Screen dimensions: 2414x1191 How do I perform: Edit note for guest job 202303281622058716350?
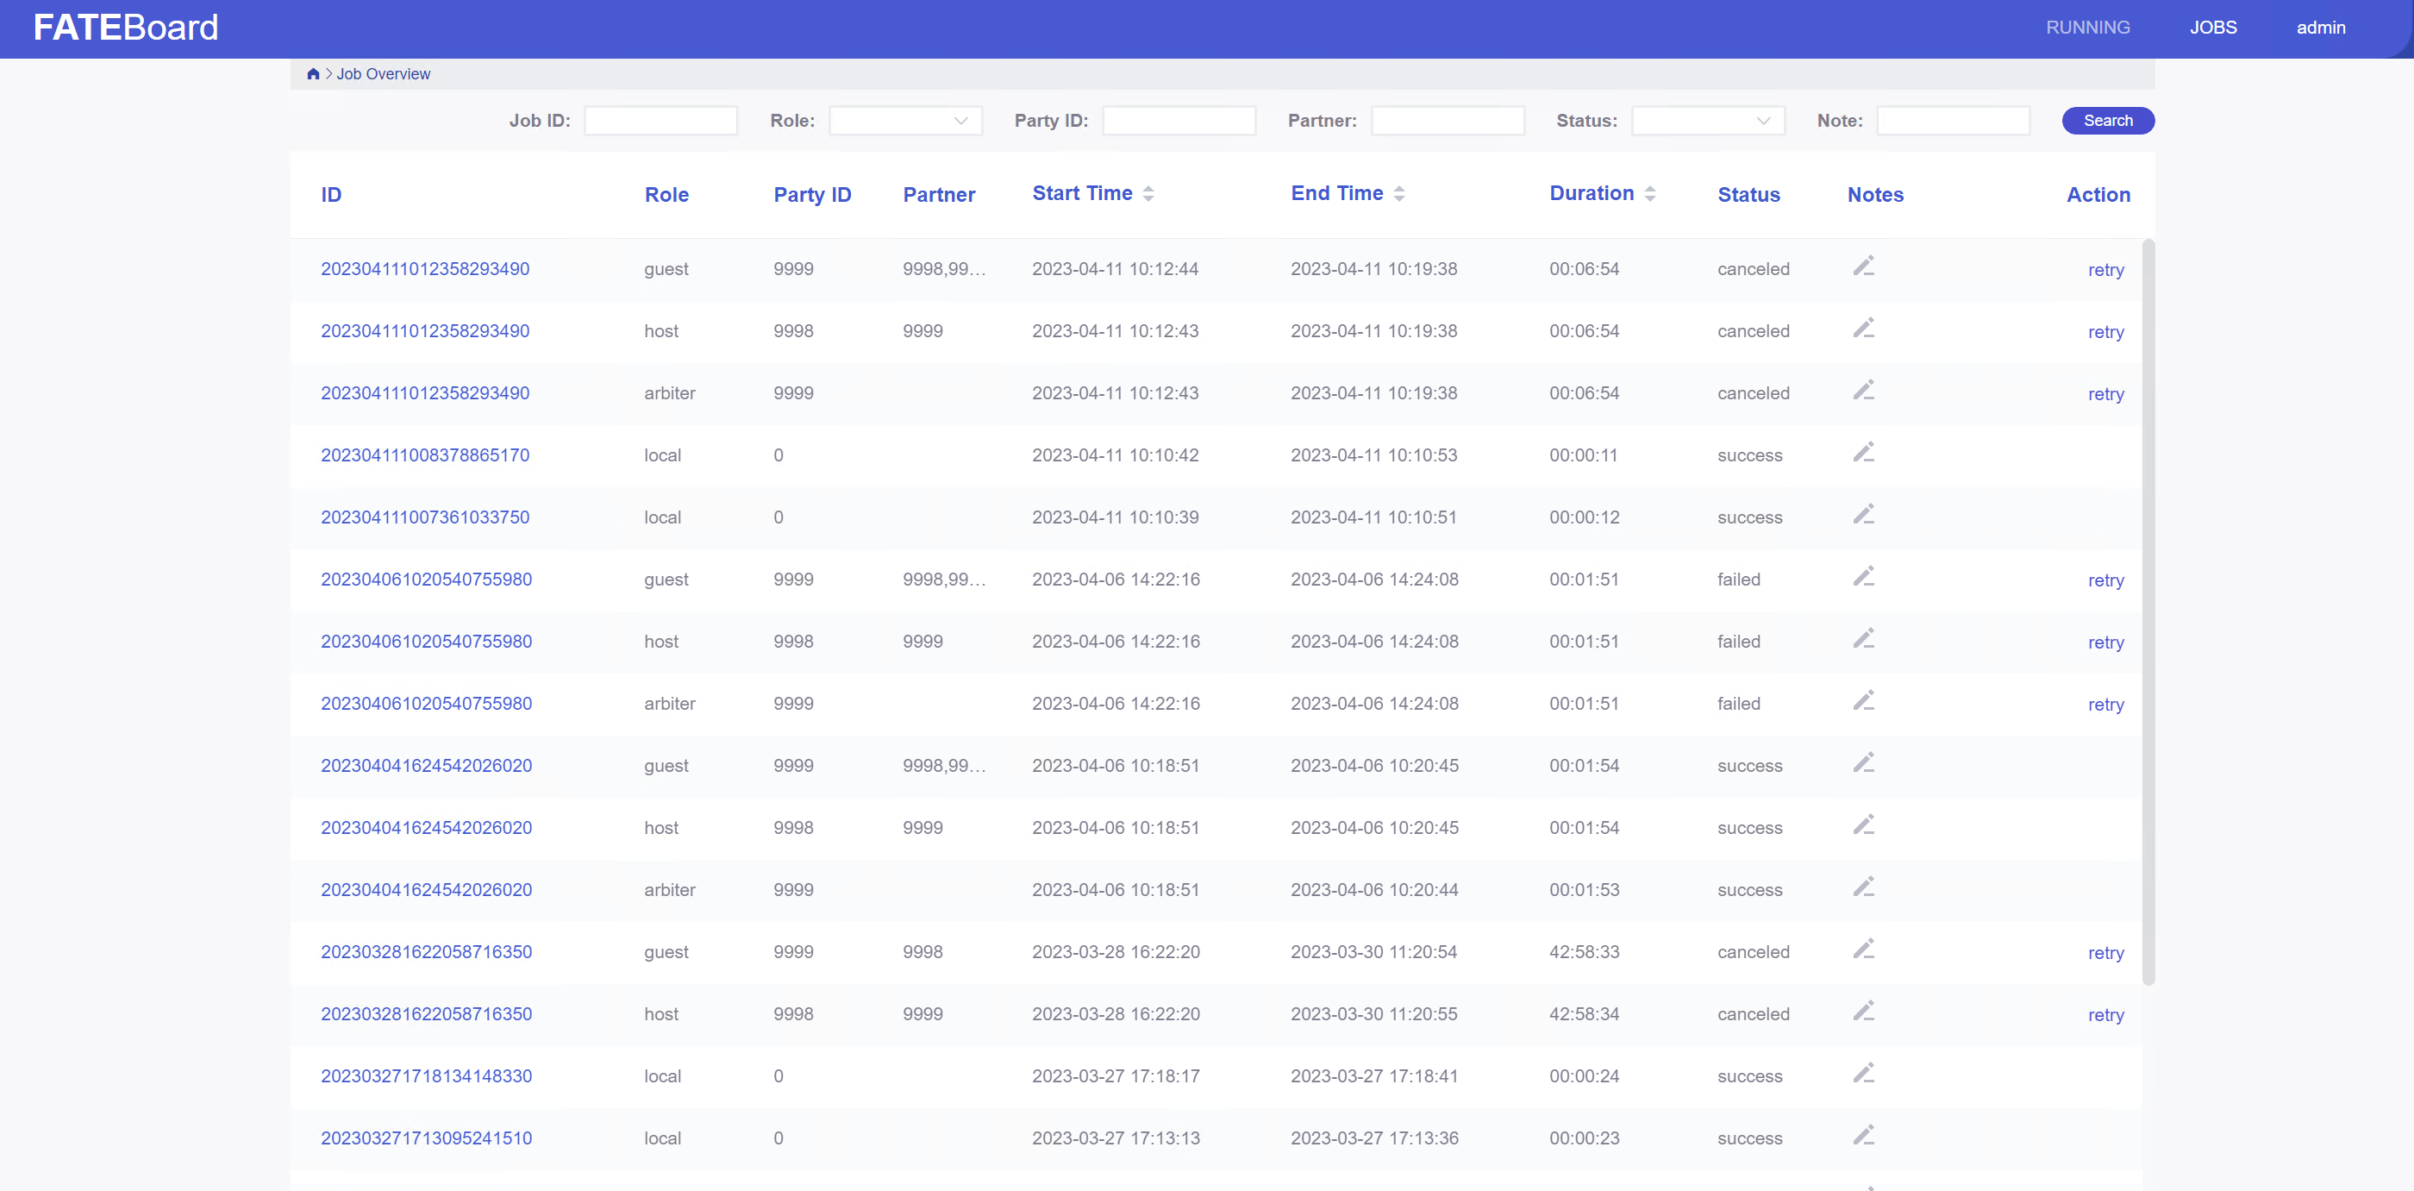tap(1864, 950)
